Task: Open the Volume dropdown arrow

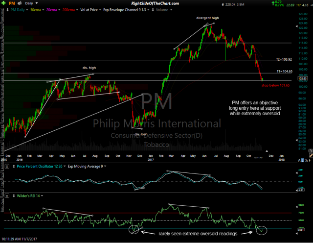Action: tap(171, 10)
